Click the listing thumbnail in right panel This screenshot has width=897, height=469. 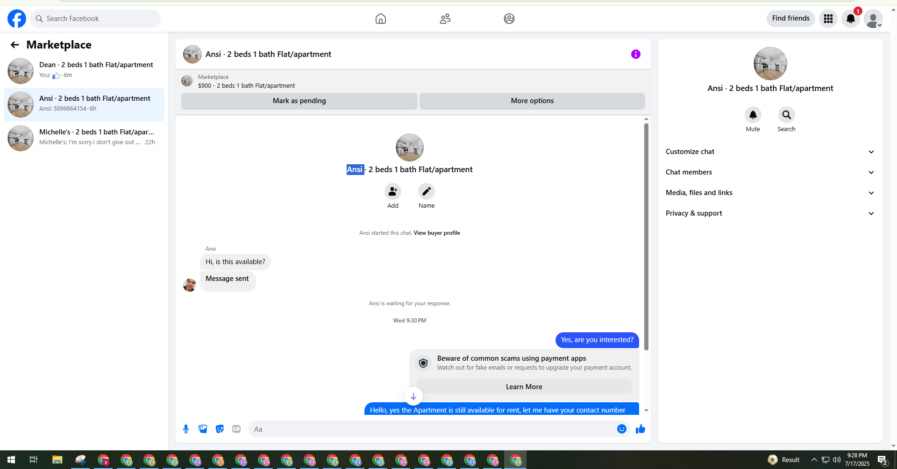tap(770, 63)
